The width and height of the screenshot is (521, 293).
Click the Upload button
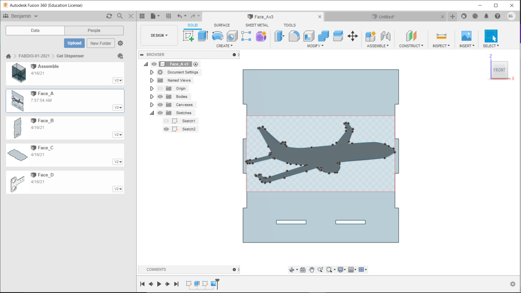click(x=74, y=43)
